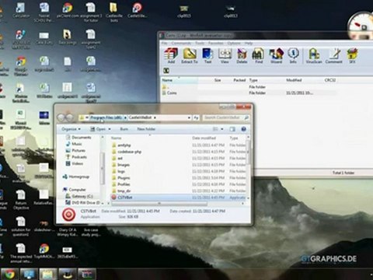Image resolution: width=373 pixels, height=280 pixels.
Task: Click Extract To in WinRAR toolbar
Action: coord(190,55)
